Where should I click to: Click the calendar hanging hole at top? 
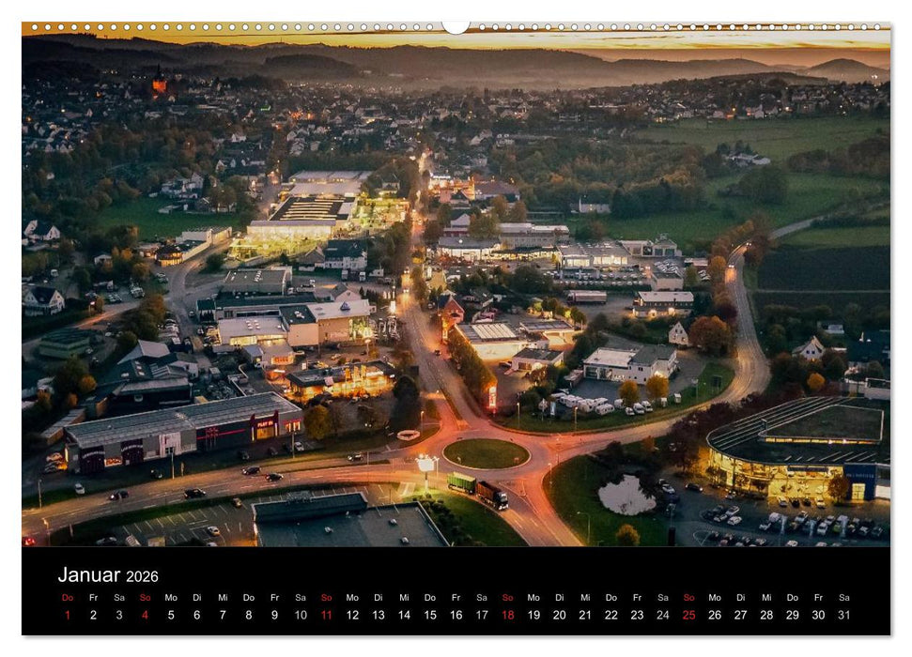[x=456, y=26]
